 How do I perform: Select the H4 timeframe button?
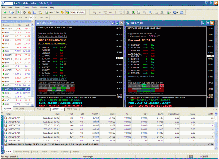click(x=31, y=18)
